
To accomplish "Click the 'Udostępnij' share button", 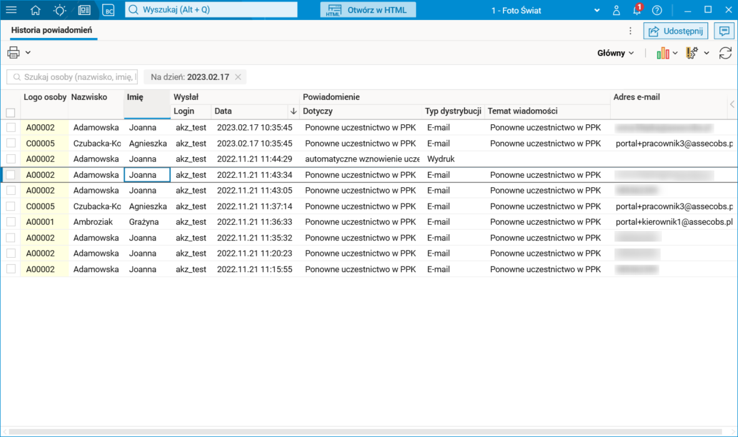I will click(676, 31).
